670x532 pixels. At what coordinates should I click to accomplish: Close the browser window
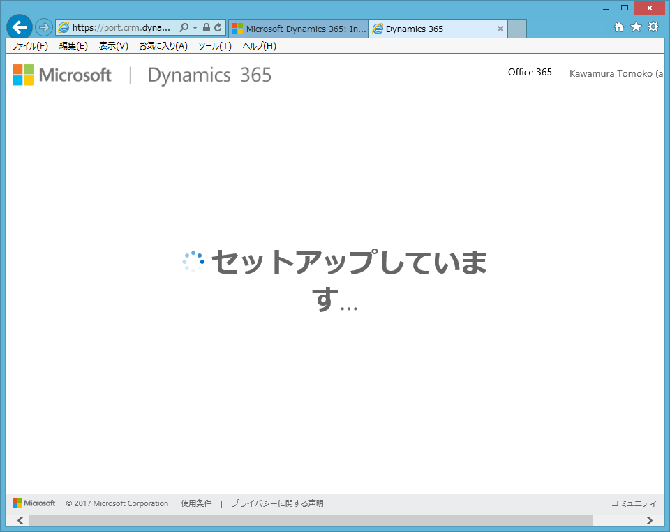coord(650,8)
